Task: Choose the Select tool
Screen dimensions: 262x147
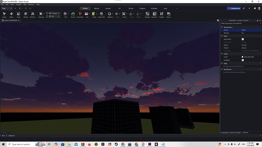Action: pos(4,15)
